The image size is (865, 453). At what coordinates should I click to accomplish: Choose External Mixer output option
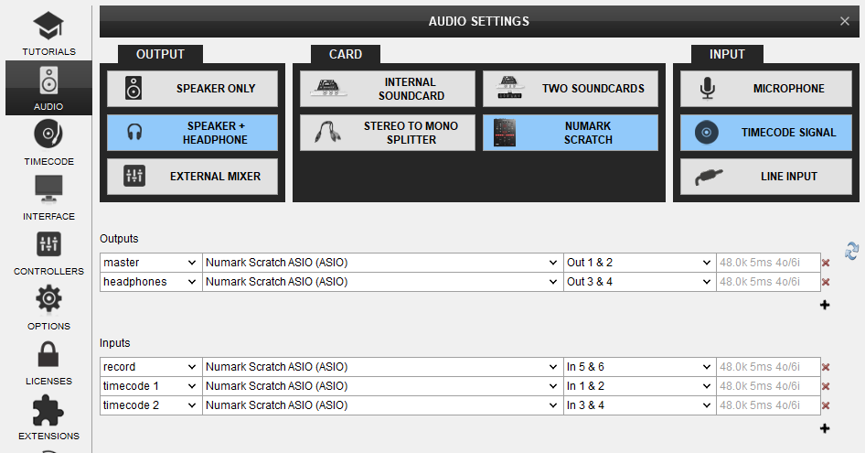[x=192, y=176]
